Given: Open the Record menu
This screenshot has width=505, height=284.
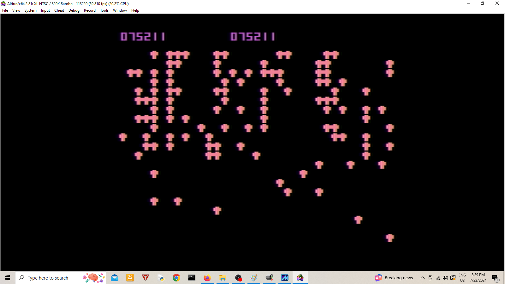Looking at the screenshot, I should pyautogui.click(x=90, y=10).
